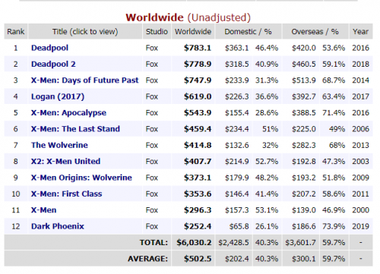
Task: Click The Wolverine title link
Action: click(59, 145)
